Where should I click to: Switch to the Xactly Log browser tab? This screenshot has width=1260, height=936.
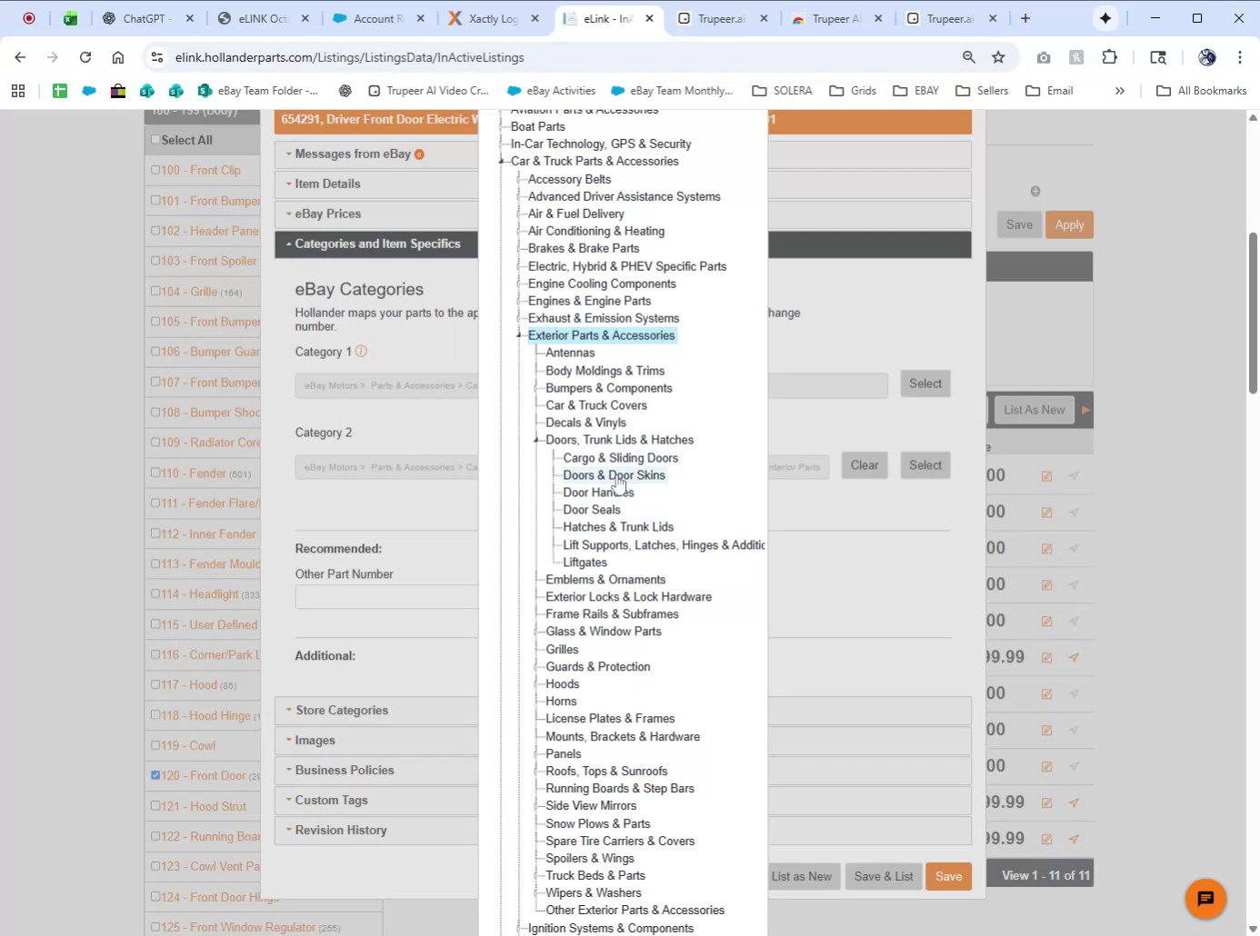tap(494, 18)
